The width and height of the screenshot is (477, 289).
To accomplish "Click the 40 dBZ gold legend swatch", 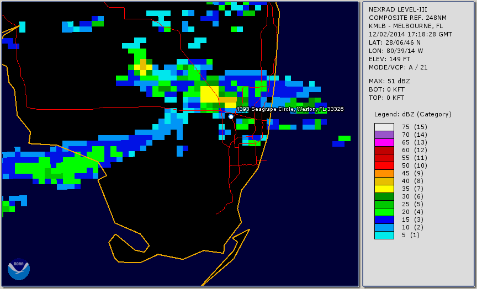I will 384,181.
